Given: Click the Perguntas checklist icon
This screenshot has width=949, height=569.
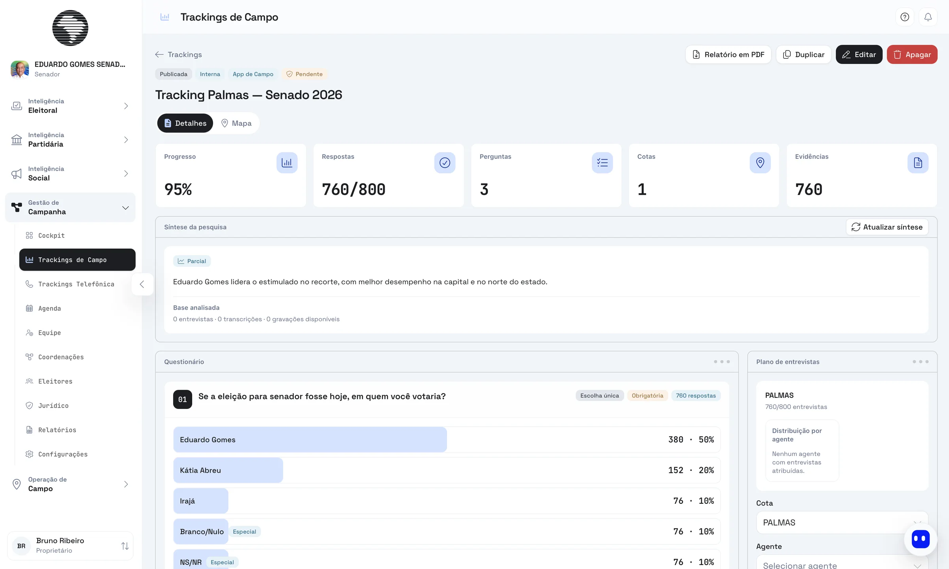Looking at the screenshot, I should pyautogui.click(x=603, y=162).
